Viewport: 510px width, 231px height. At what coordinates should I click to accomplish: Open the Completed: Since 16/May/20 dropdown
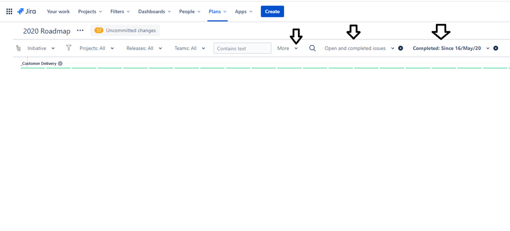tap(451, 48)
